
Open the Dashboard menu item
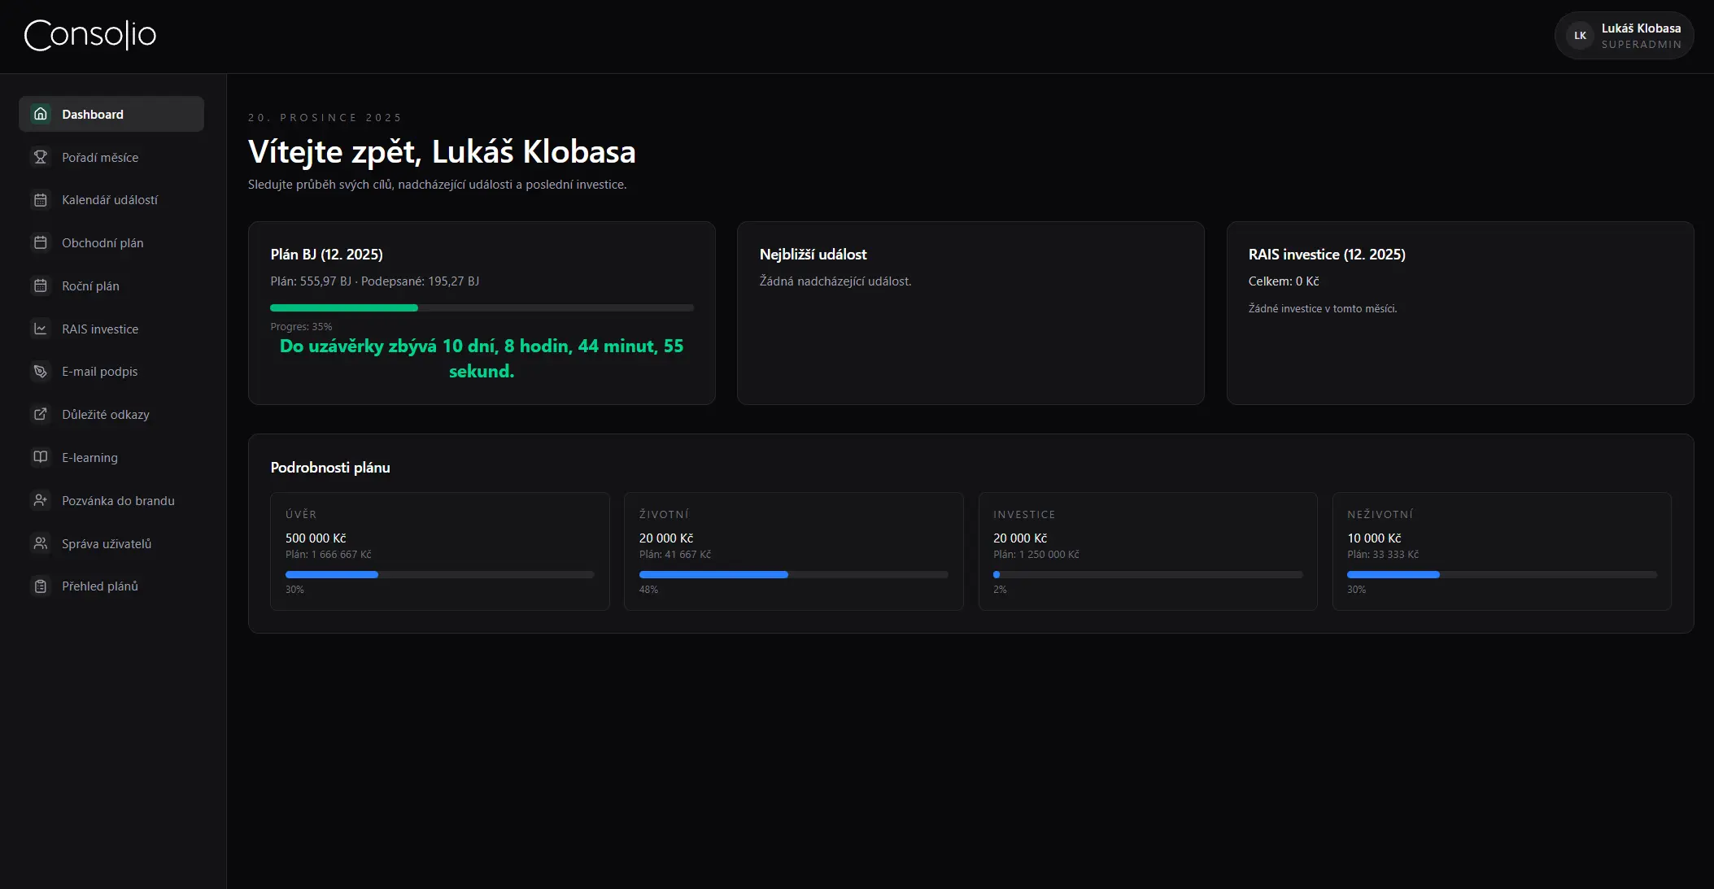pos(111,114)
